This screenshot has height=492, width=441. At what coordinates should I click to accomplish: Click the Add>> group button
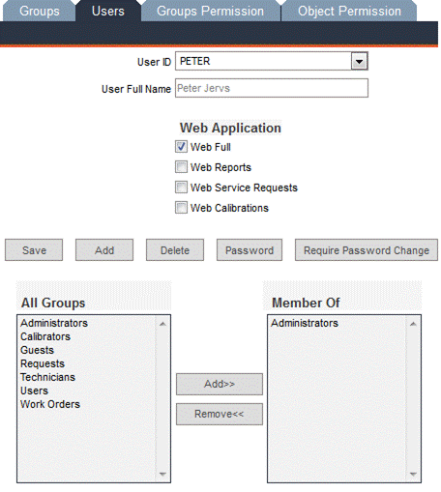(x=220, y=384)
